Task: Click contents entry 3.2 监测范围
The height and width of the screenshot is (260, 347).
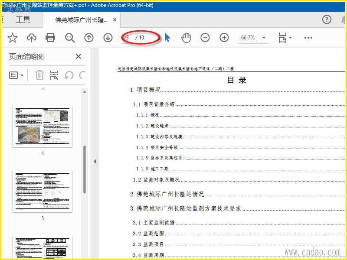Action: click(x=148, y=234)
